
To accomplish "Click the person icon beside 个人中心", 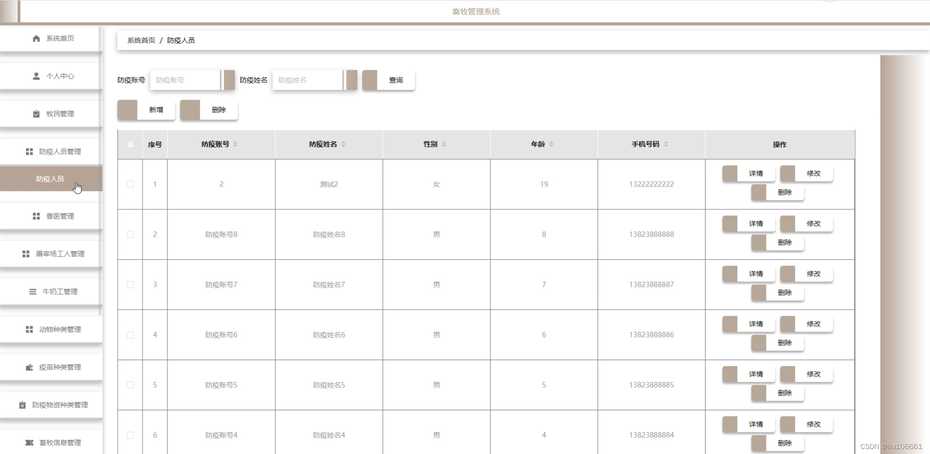I will 36,76.
